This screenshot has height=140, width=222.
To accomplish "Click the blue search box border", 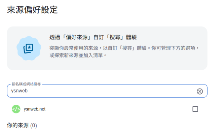I will point(107,97).
